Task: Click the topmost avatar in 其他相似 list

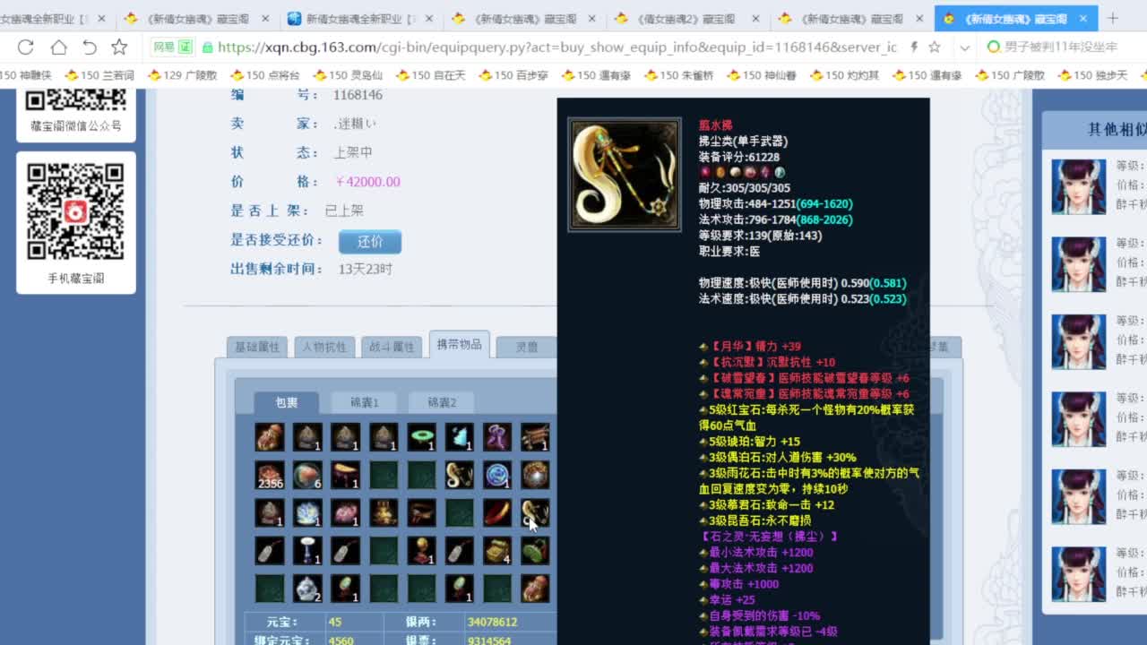Action: (1078, 186)
